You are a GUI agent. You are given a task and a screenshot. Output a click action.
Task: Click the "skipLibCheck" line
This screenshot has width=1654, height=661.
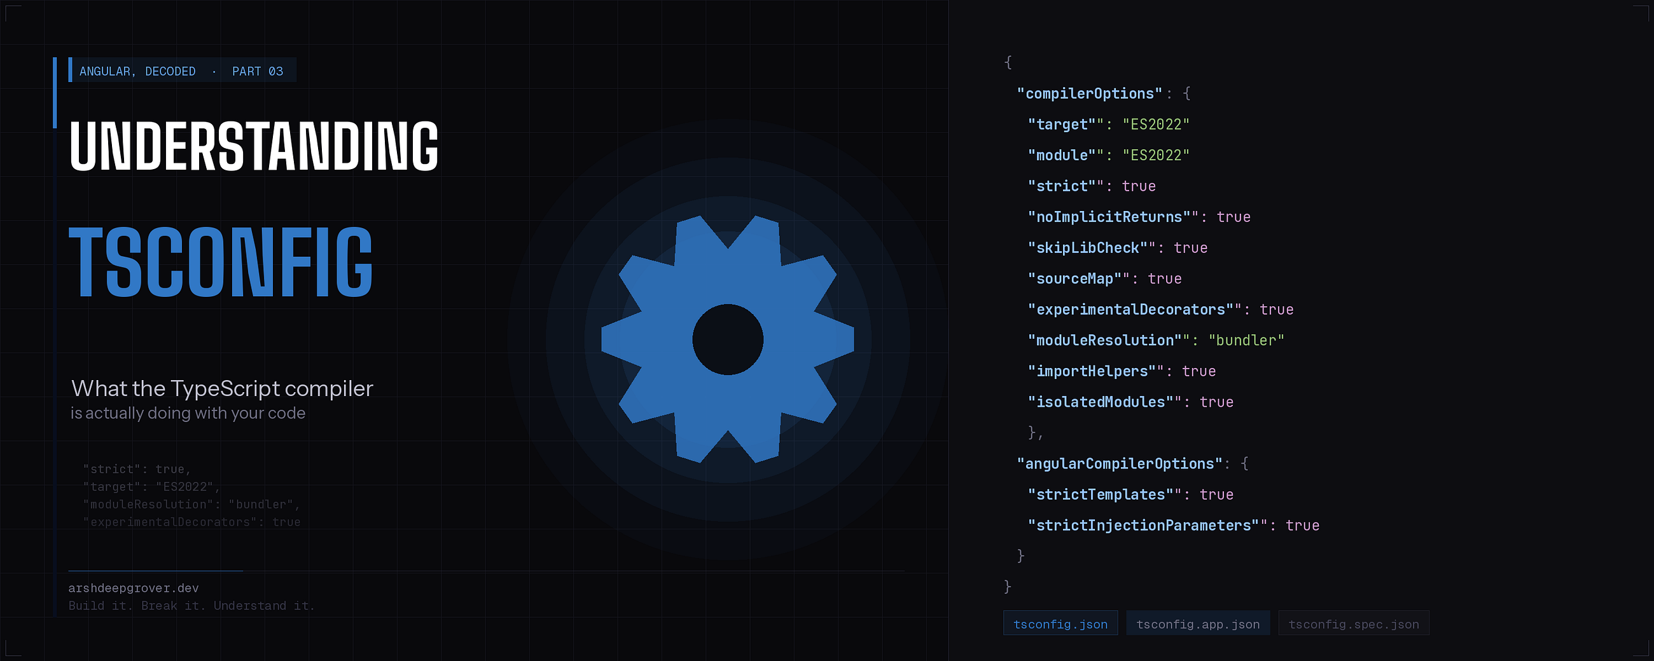[1117, 248]
